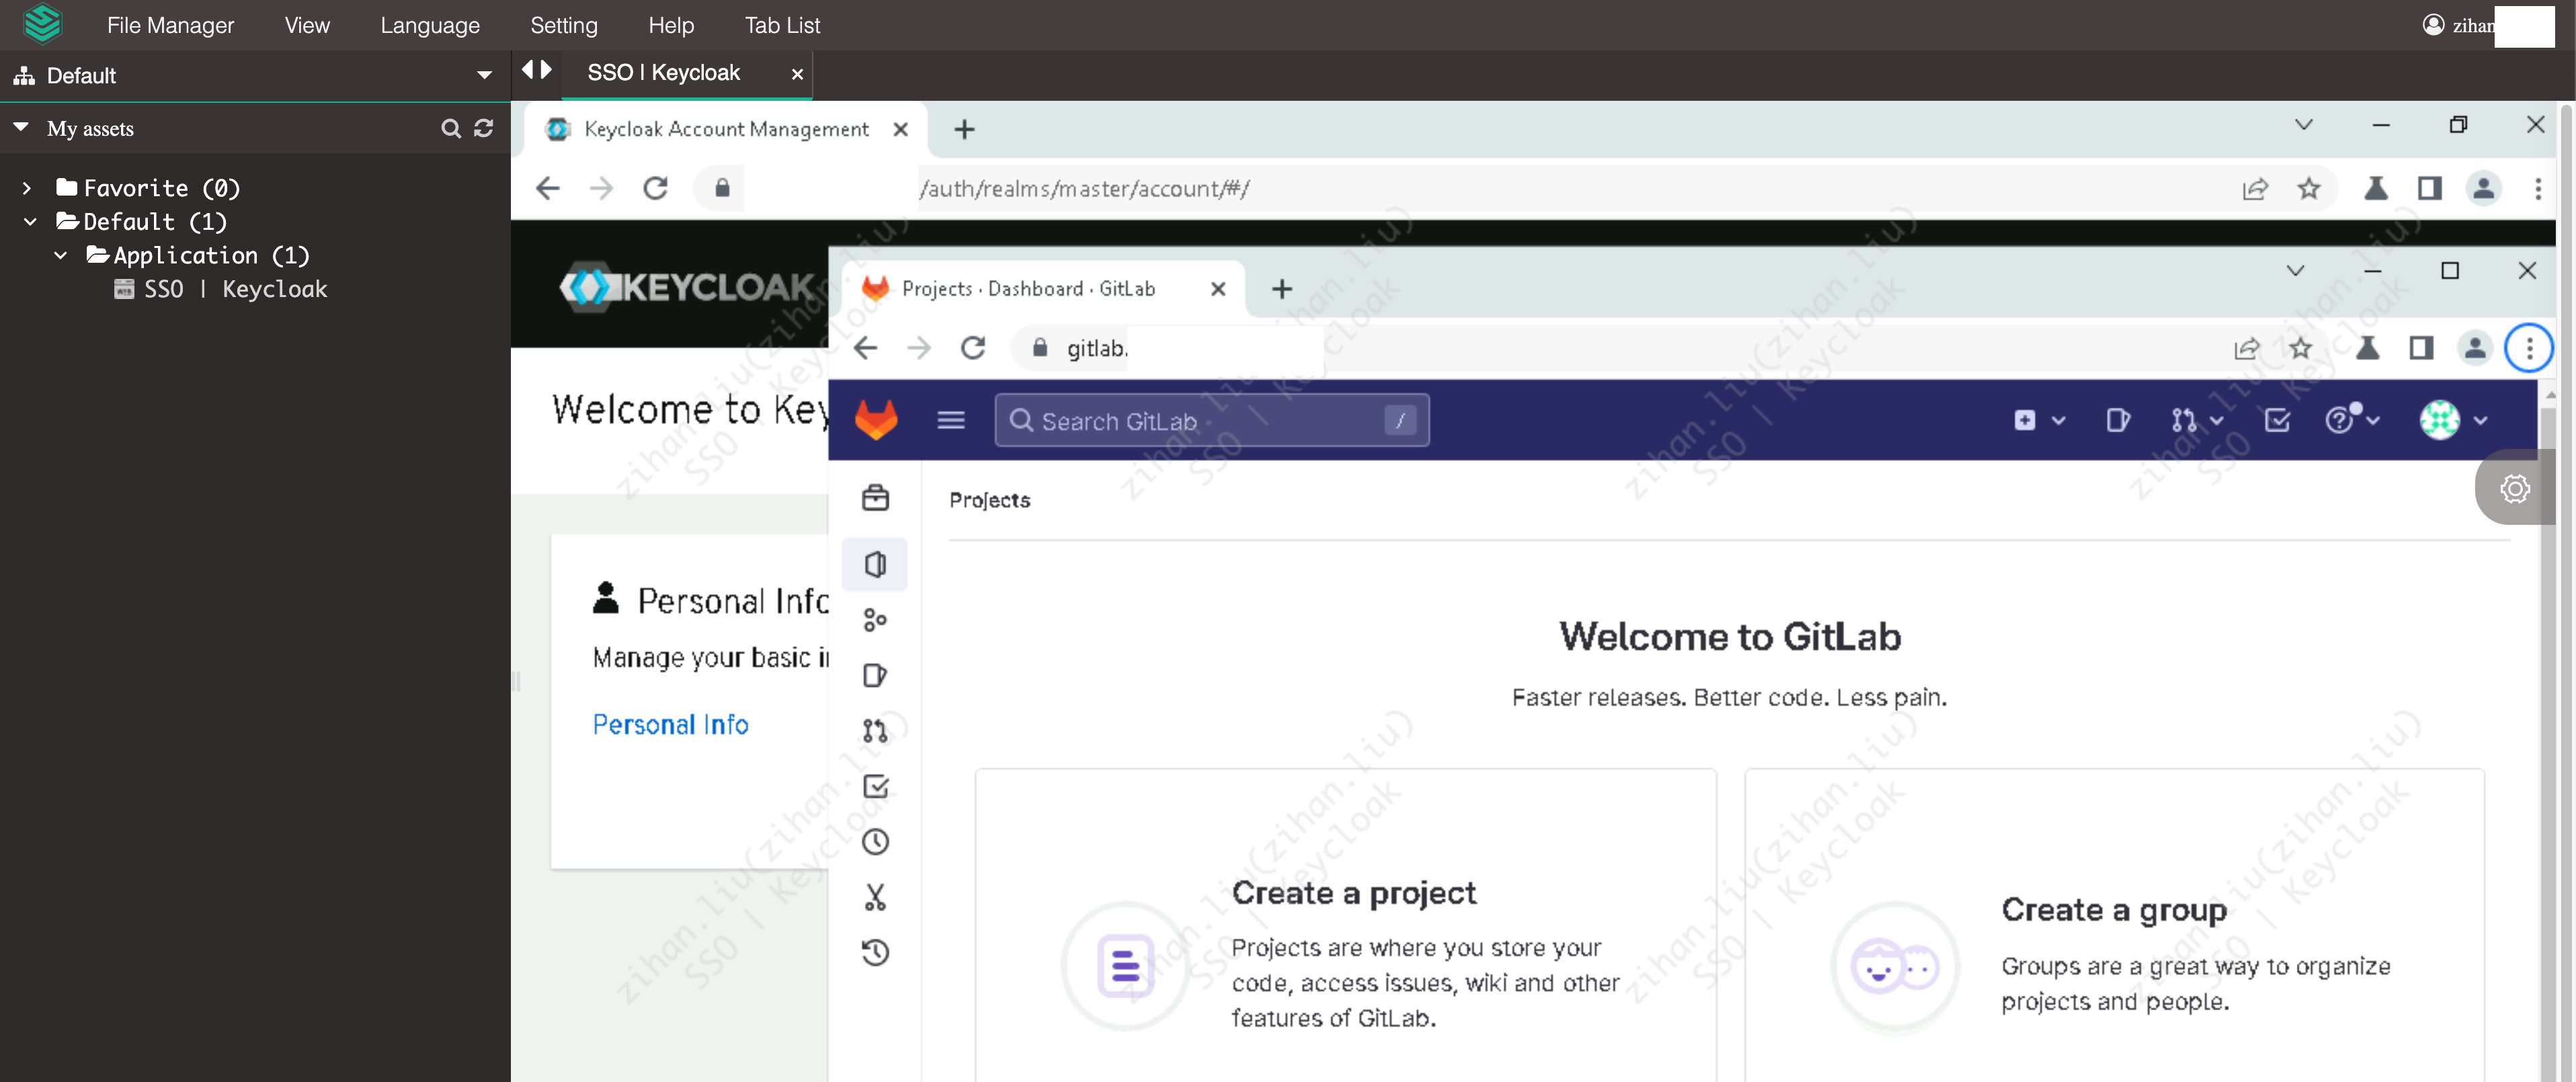Open the GitLab hamburger menu
Screen dimensions: 2576x1082
click(x=950, y=420)
